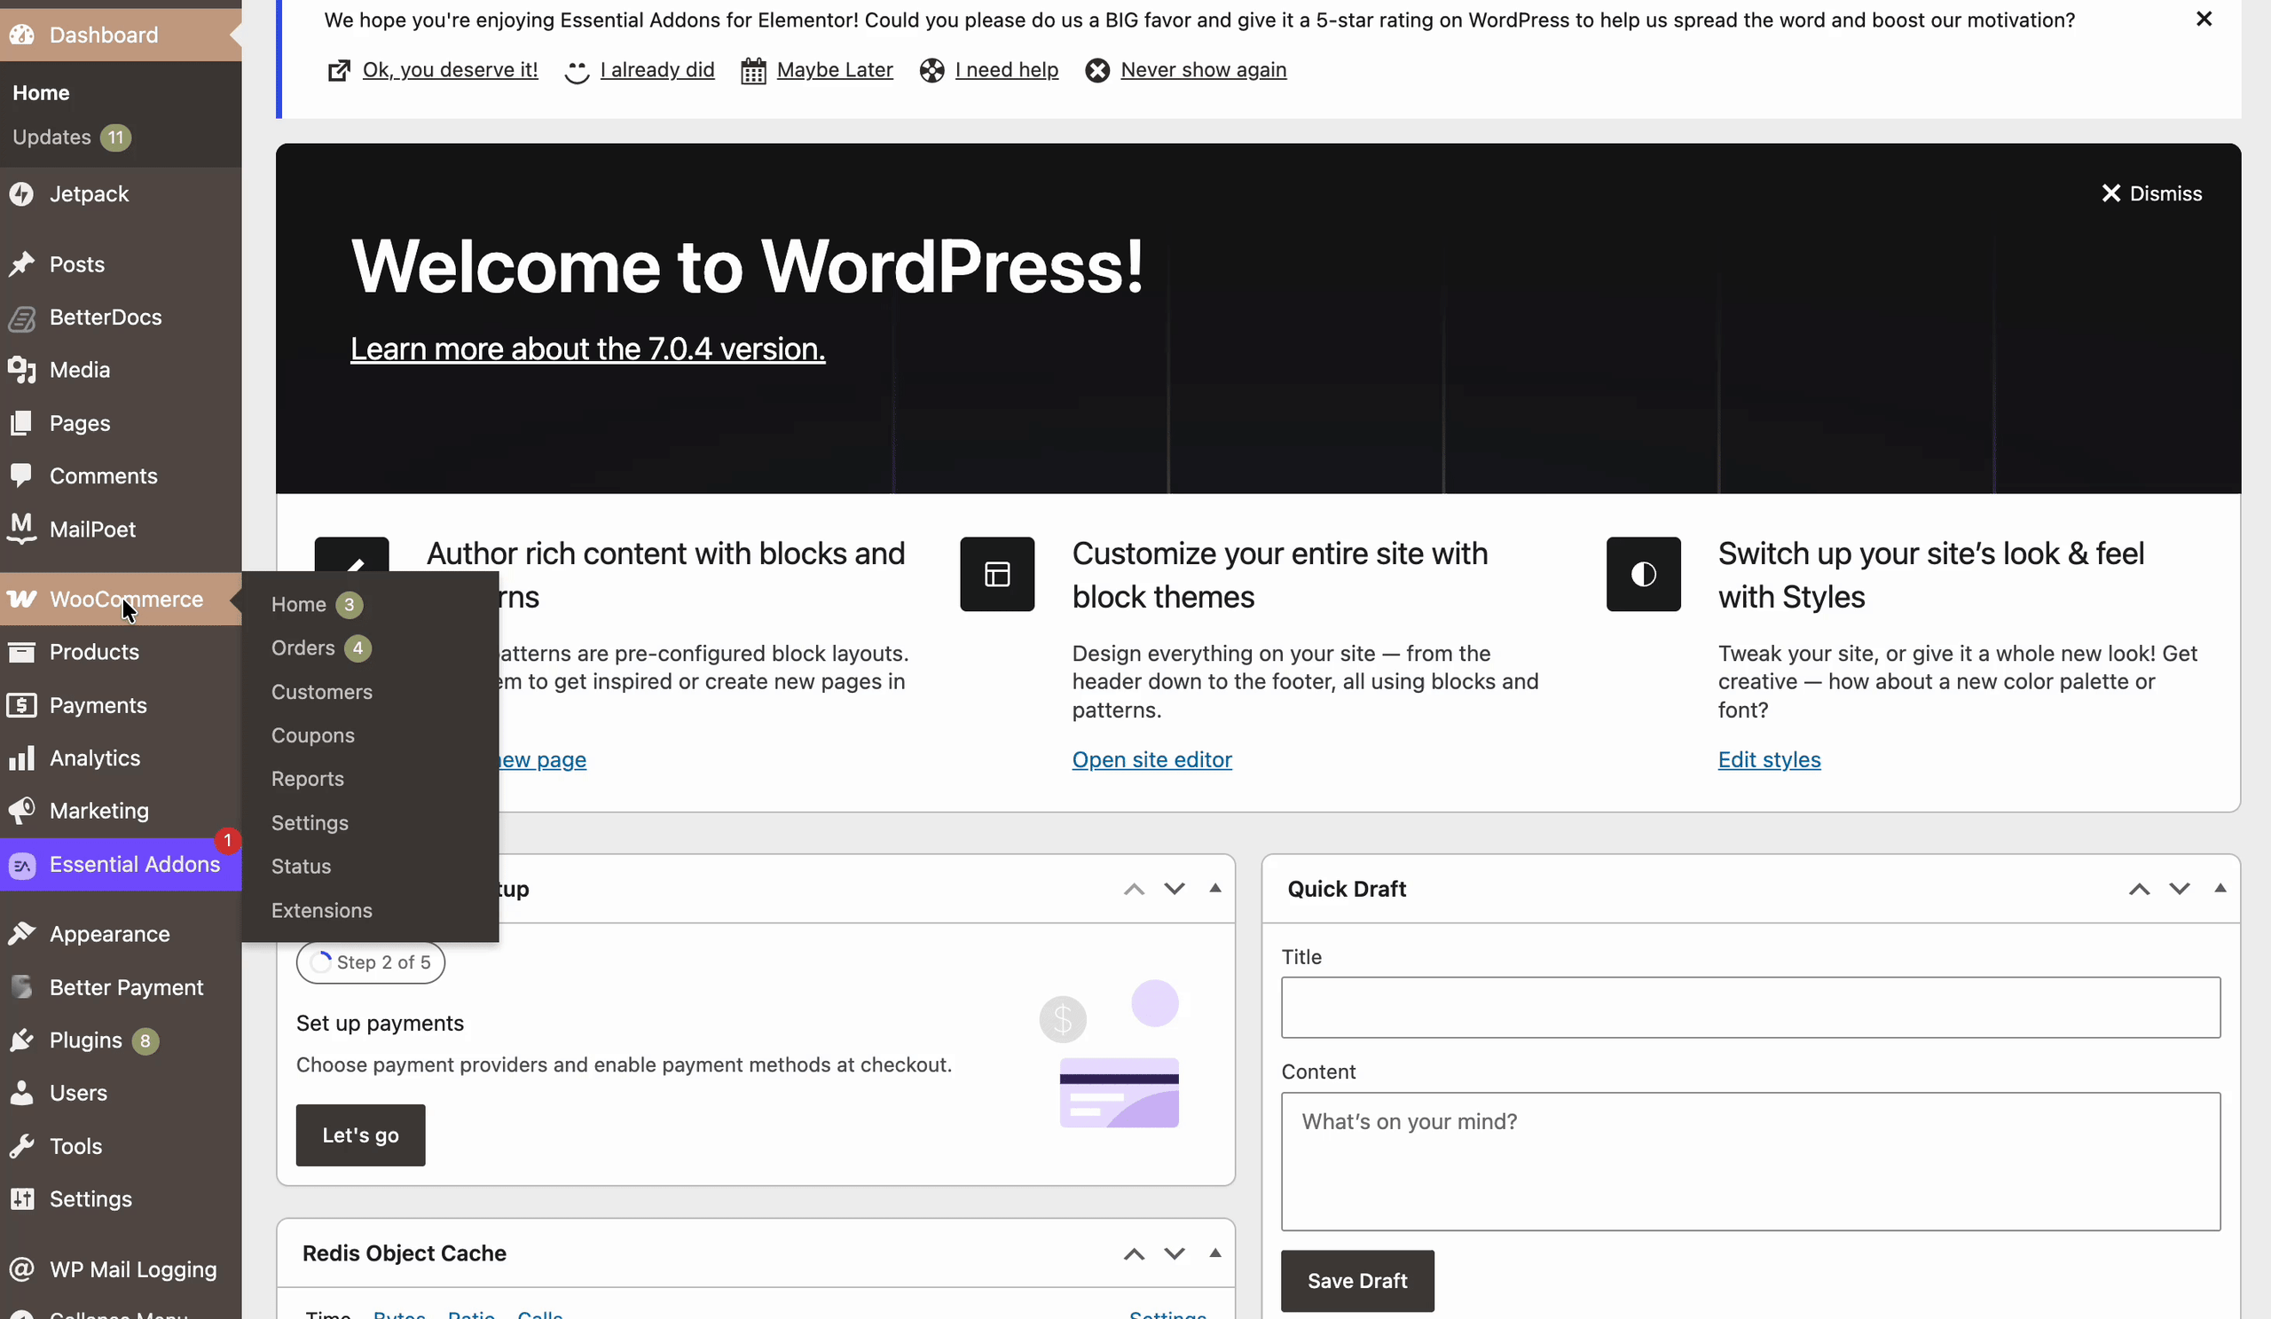This screenshot has height=1319, width=2271.
Task: Close the Essential Addons rating notice
Action: pos(2204,19)
